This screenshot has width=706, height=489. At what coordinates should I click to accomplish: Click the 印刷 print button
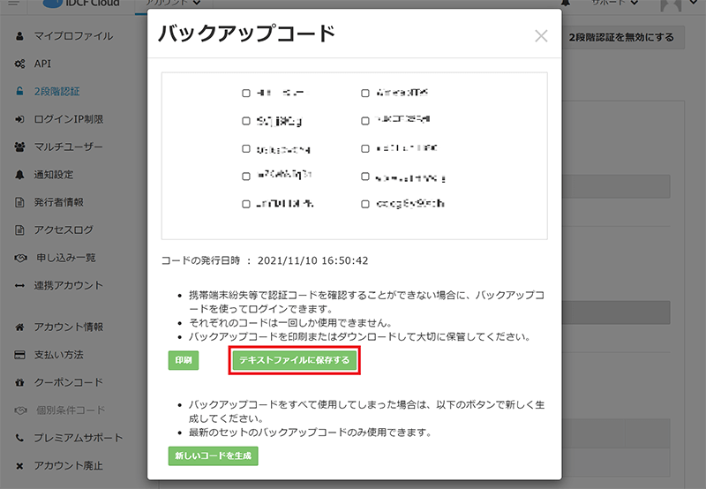tap(183, 360)
